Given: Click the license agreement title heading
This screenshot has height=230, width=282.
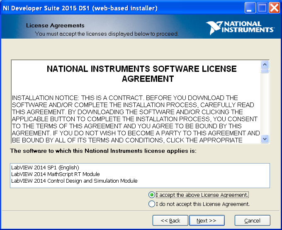Looking at the screenshot, I should 141,73.
